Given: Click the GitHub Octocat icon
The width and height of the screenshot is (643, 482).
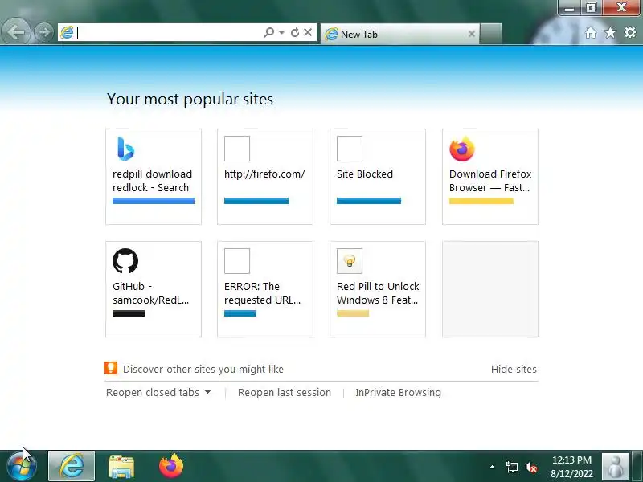Looking at the screenshot, I should pyautogui.click(x=125, y=260).
